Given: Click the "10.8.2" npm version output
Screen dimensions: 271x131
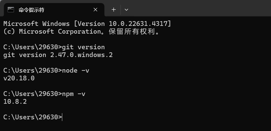Looking at the screenshot, I should (15, 102).
